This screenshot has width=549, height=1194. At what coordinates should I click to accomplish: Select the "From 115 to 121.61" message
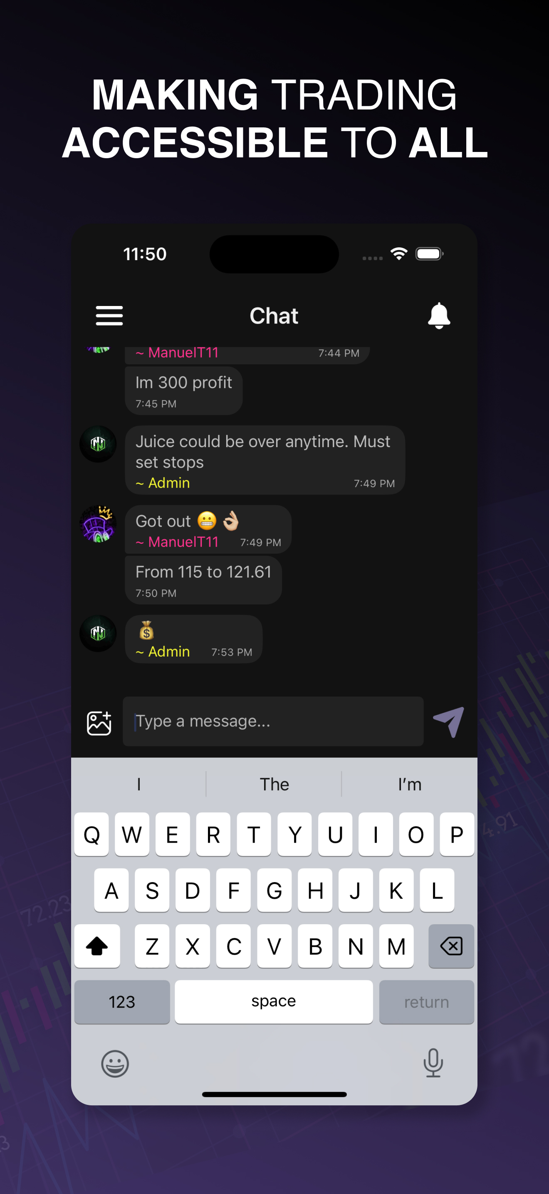(203, 580)
